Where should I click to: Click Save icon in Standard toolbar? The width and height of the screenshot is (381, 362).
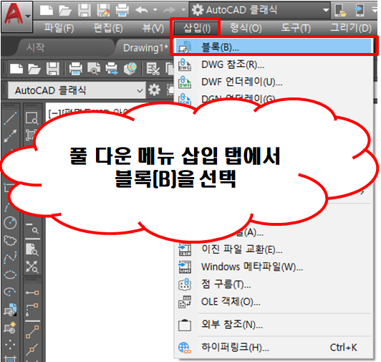coord(53,69)
